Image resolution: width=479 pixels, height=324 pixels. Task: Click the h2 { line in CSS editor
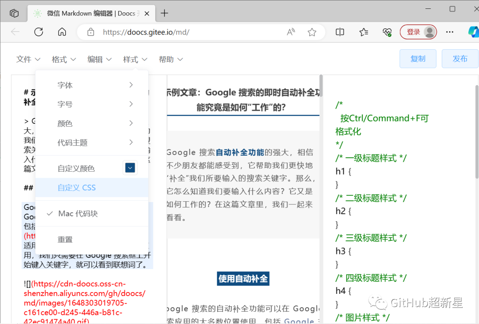[343, 211]
